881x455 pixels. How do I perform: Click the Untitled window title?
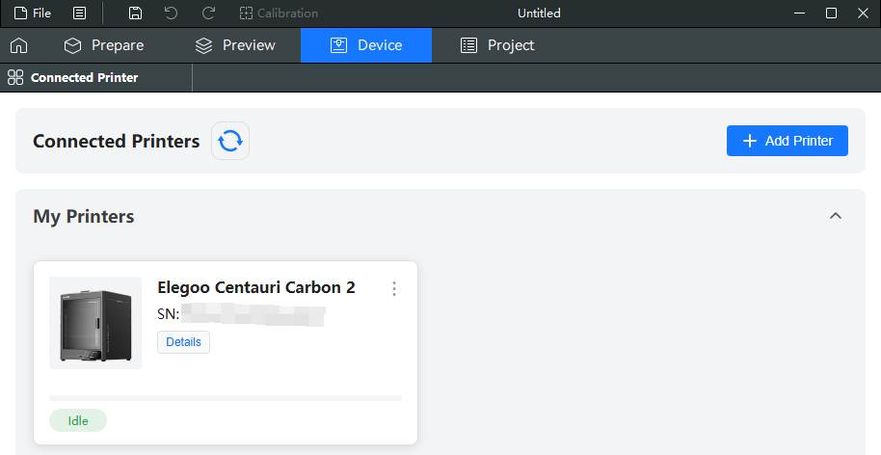click(x=539, y=13)
